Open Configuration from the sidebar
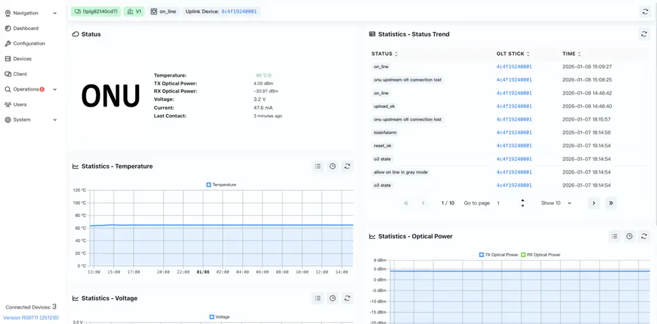Image resolution: width=657 pixels, height=324 pixels. pos(29,43)
